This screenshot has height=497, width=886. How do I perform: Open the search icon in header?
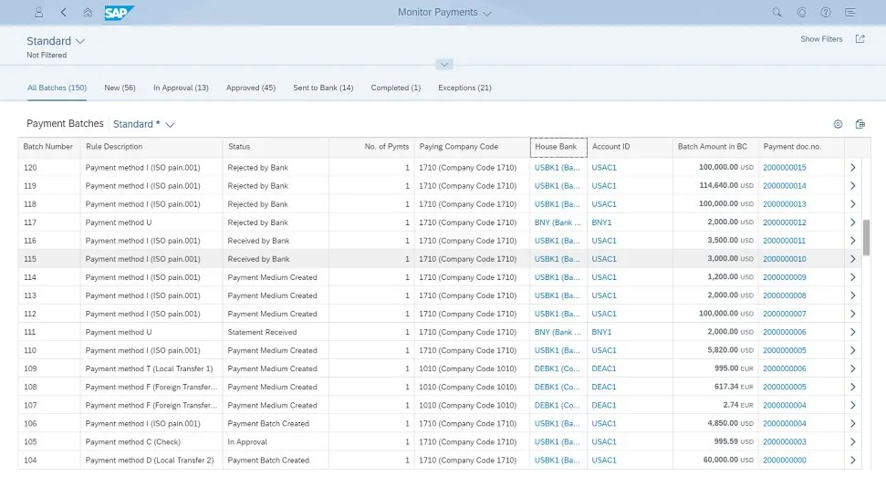pos(777,13)
